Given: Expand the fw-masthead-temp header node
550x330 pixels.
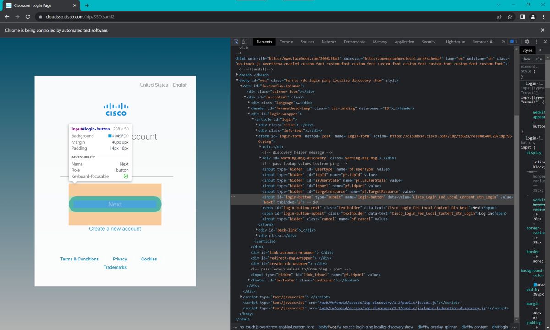Looking at the screenshot, I should pos(249,108).
